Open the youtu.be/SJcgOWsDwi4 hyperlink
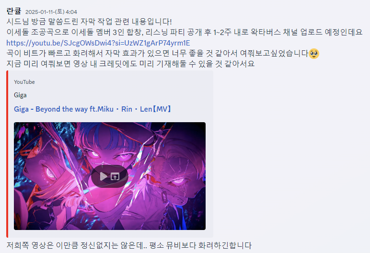Image resolution: width=370 pixels, height=253 pixels. (x=98, y=43)
